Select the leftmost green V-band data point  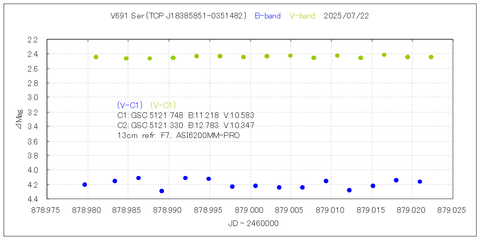96,57
